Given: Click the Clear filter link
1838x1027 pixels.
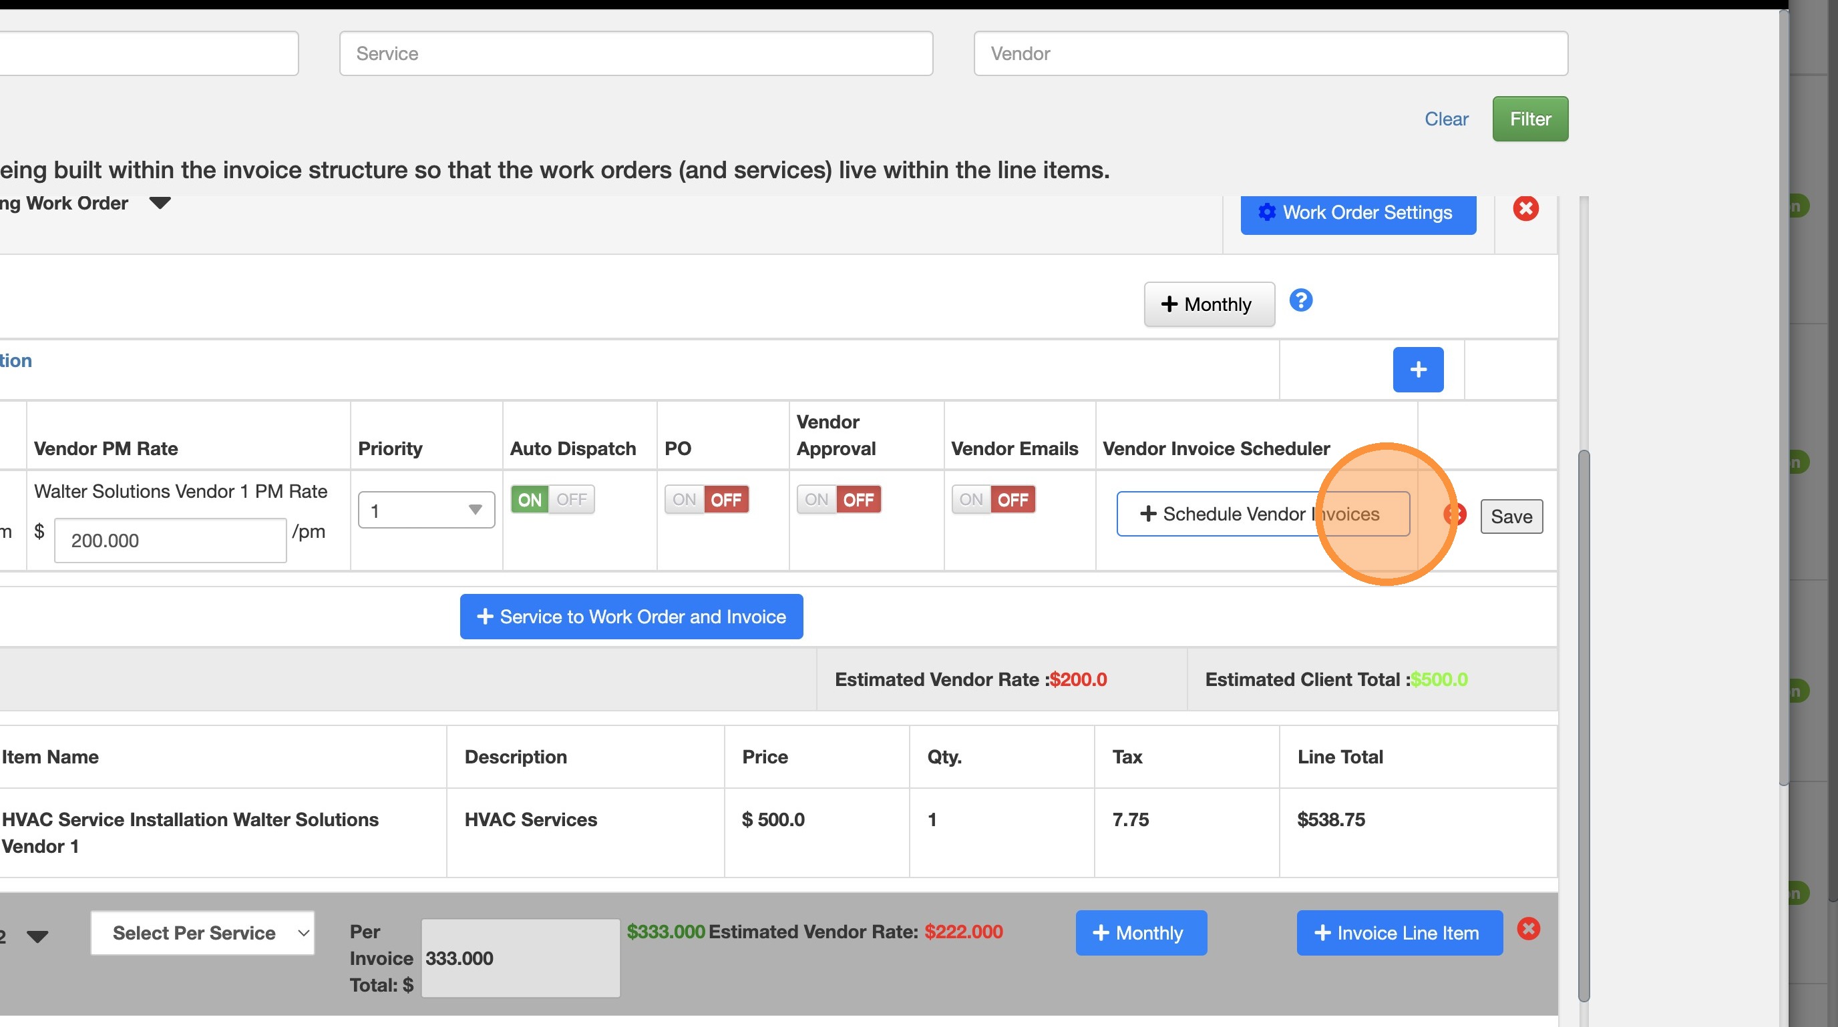Looking at the screenshot, I should (x=1445, y=119).
